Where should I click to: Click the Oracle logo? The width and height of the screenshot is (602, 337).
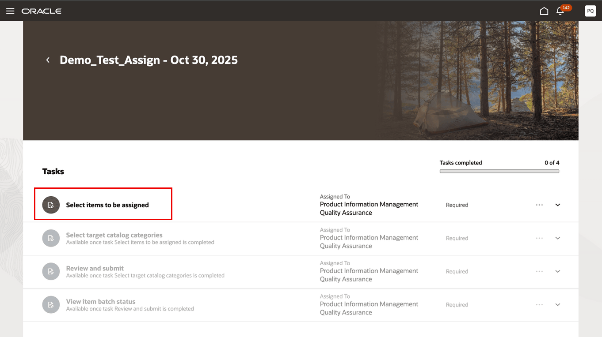[42, 11]
